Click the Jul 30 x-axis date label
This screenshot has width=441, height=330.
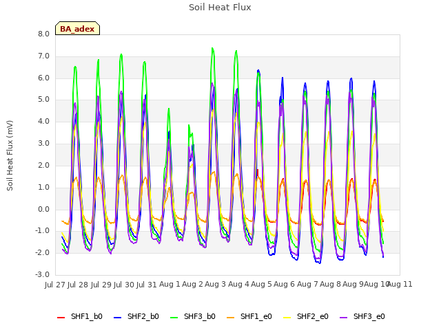124,285
